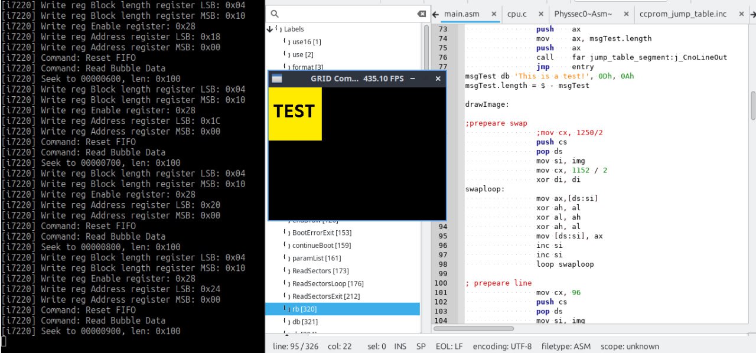
Task: Collapse the Labels tree node
Action: coord(271,29)
